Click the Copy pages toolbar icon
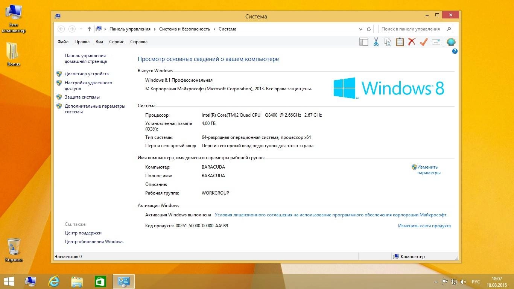Image resolution: width=514 pixels, height=289 pixels. click(x=388, y=42)
